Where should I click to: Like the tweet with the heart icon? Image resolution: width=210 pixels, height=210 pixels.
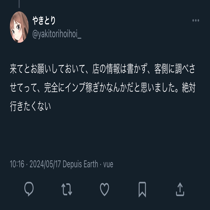click(x=104, y=189)
